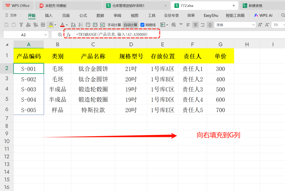
Task: Toggle center horizontal alignment
Action: pos(195,25)
